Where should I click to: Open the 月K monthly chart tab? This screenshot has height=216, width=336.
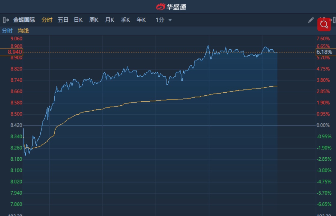pyautogui.click(x=109, y=20)
